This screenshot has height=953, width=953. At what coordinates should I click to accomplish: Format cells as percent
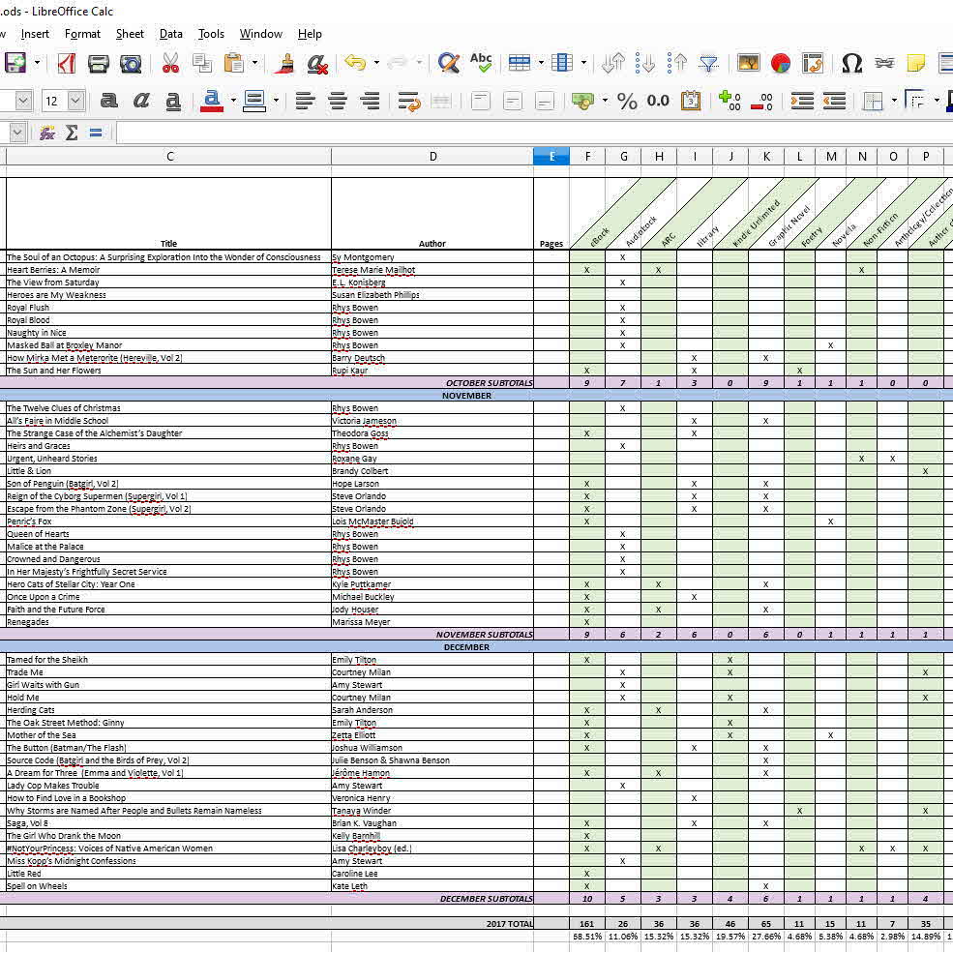pos(627,101)
